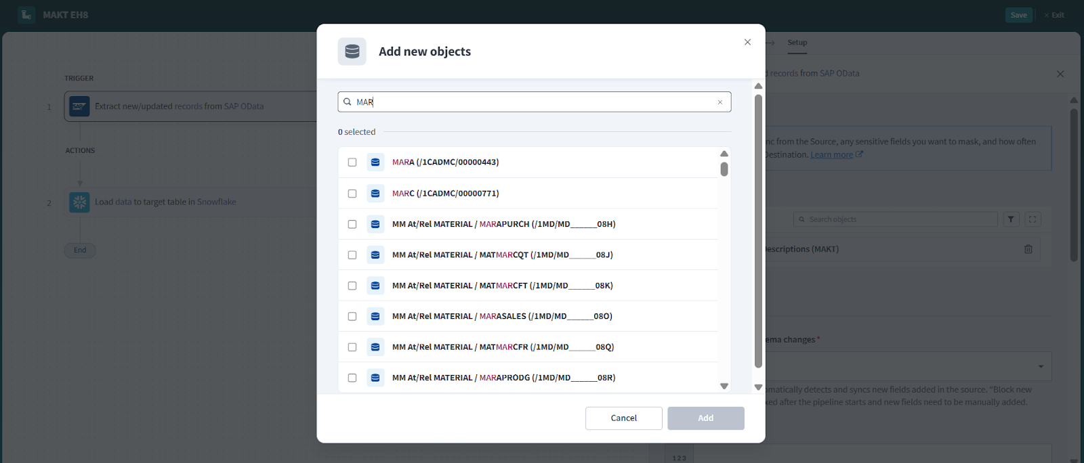The width and height of the screenshot is (1084, 463).
Task: Click the MM At/Rel MATERIAL / MARASALES row text
Action: (502, 316)
